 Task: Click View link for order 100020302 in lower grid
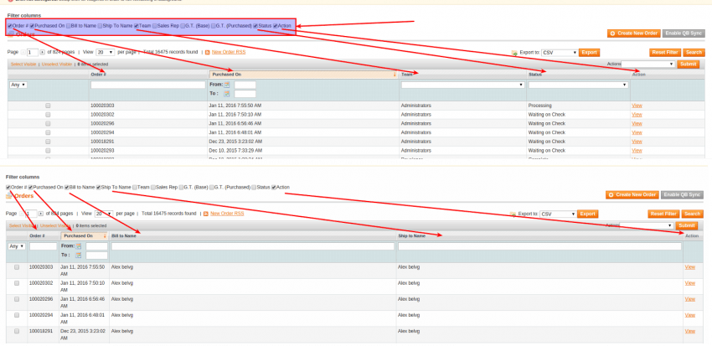[689, 283]
